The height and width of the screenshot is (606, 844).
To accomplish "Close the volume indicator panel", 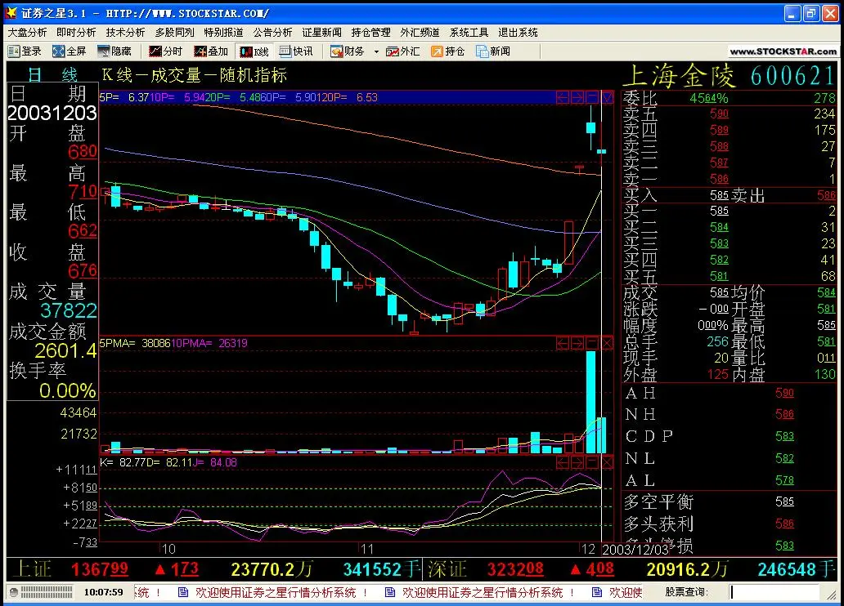I will [x=607, y=343].
